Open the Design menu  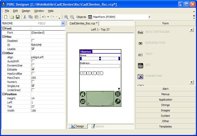26,11
